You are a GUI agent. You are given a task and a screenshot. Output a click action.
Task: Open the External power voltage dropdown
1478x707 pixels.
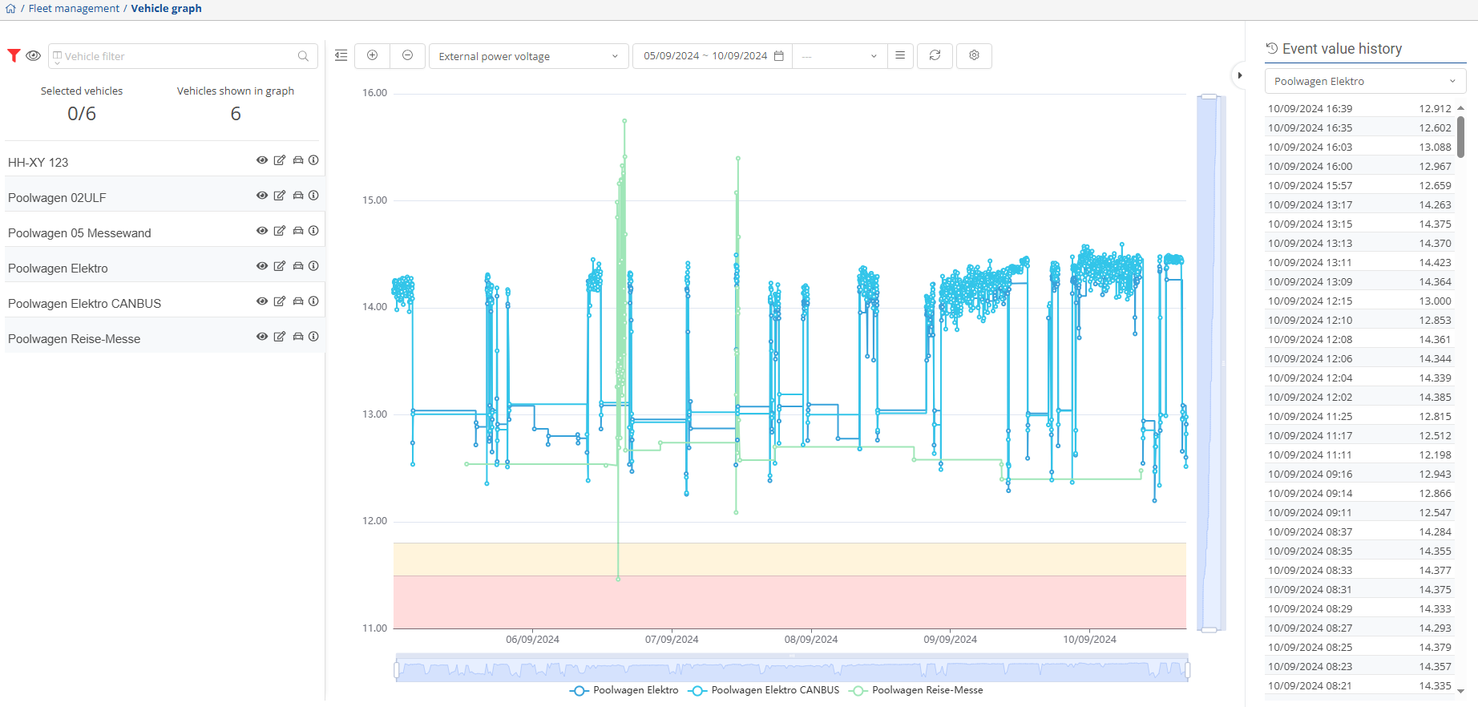(528, 56)
